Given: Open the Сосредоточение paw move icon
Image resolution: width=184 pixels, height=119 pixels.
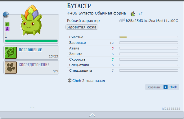Looking at the screenshot, I should (x=11, y=67).
